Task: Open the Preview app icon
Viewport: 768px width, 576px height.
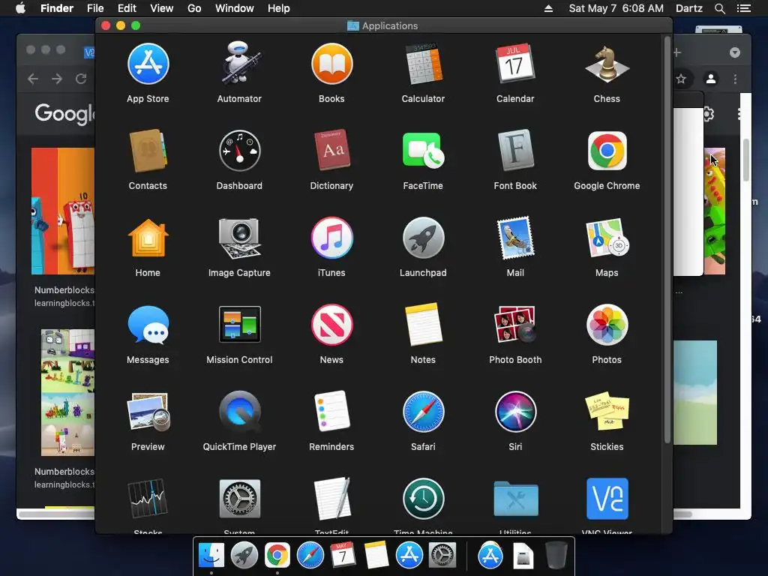Action: click(x=148, y=412)
